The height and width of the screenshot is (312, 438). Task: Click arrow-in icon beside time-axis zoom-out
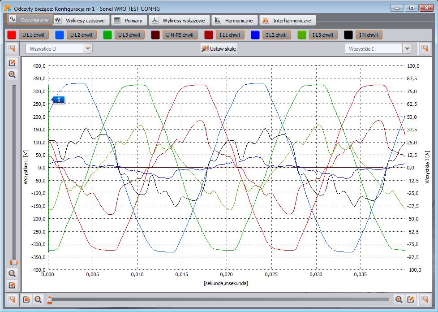tap(26, 299)
